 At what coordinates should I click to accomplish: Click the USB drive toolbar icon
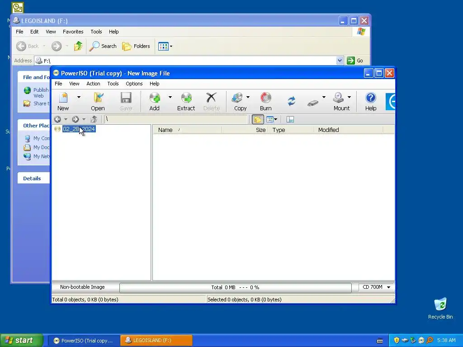[x=313, y=103]
